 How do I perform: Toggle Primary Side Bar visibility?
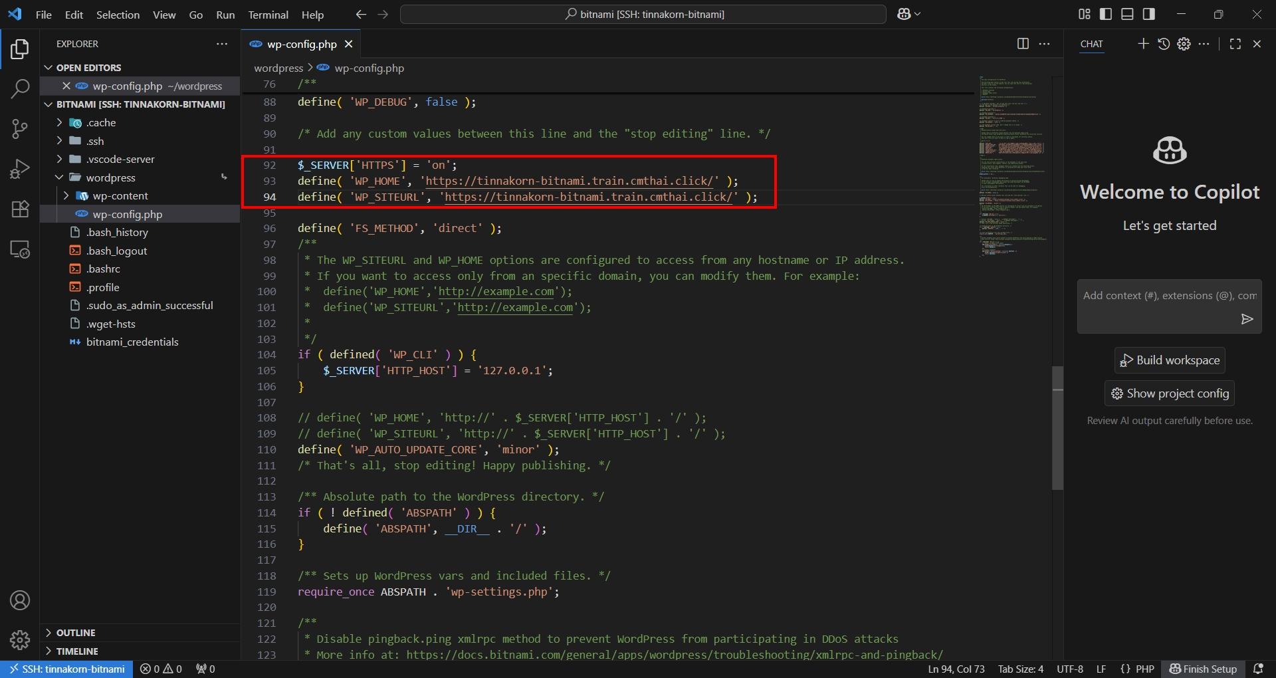[1106, 14]
